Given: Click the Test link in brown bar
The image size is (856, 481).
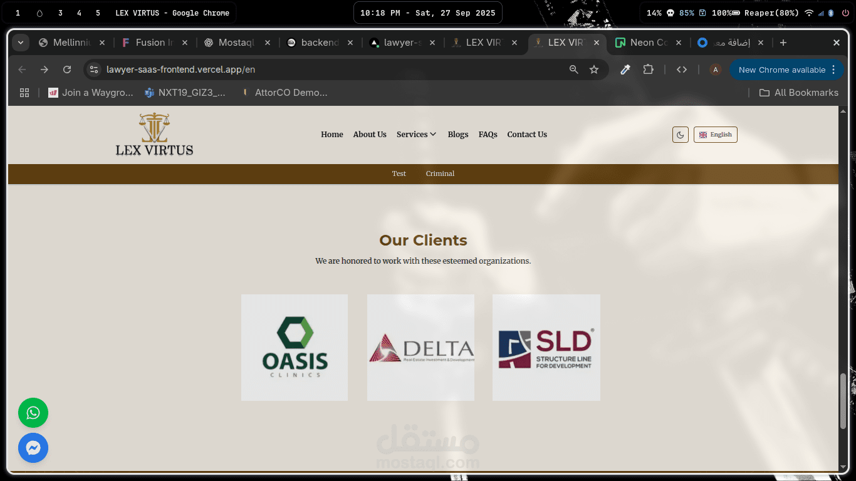Looking at the screenshot, I should [x=399, y=173].
